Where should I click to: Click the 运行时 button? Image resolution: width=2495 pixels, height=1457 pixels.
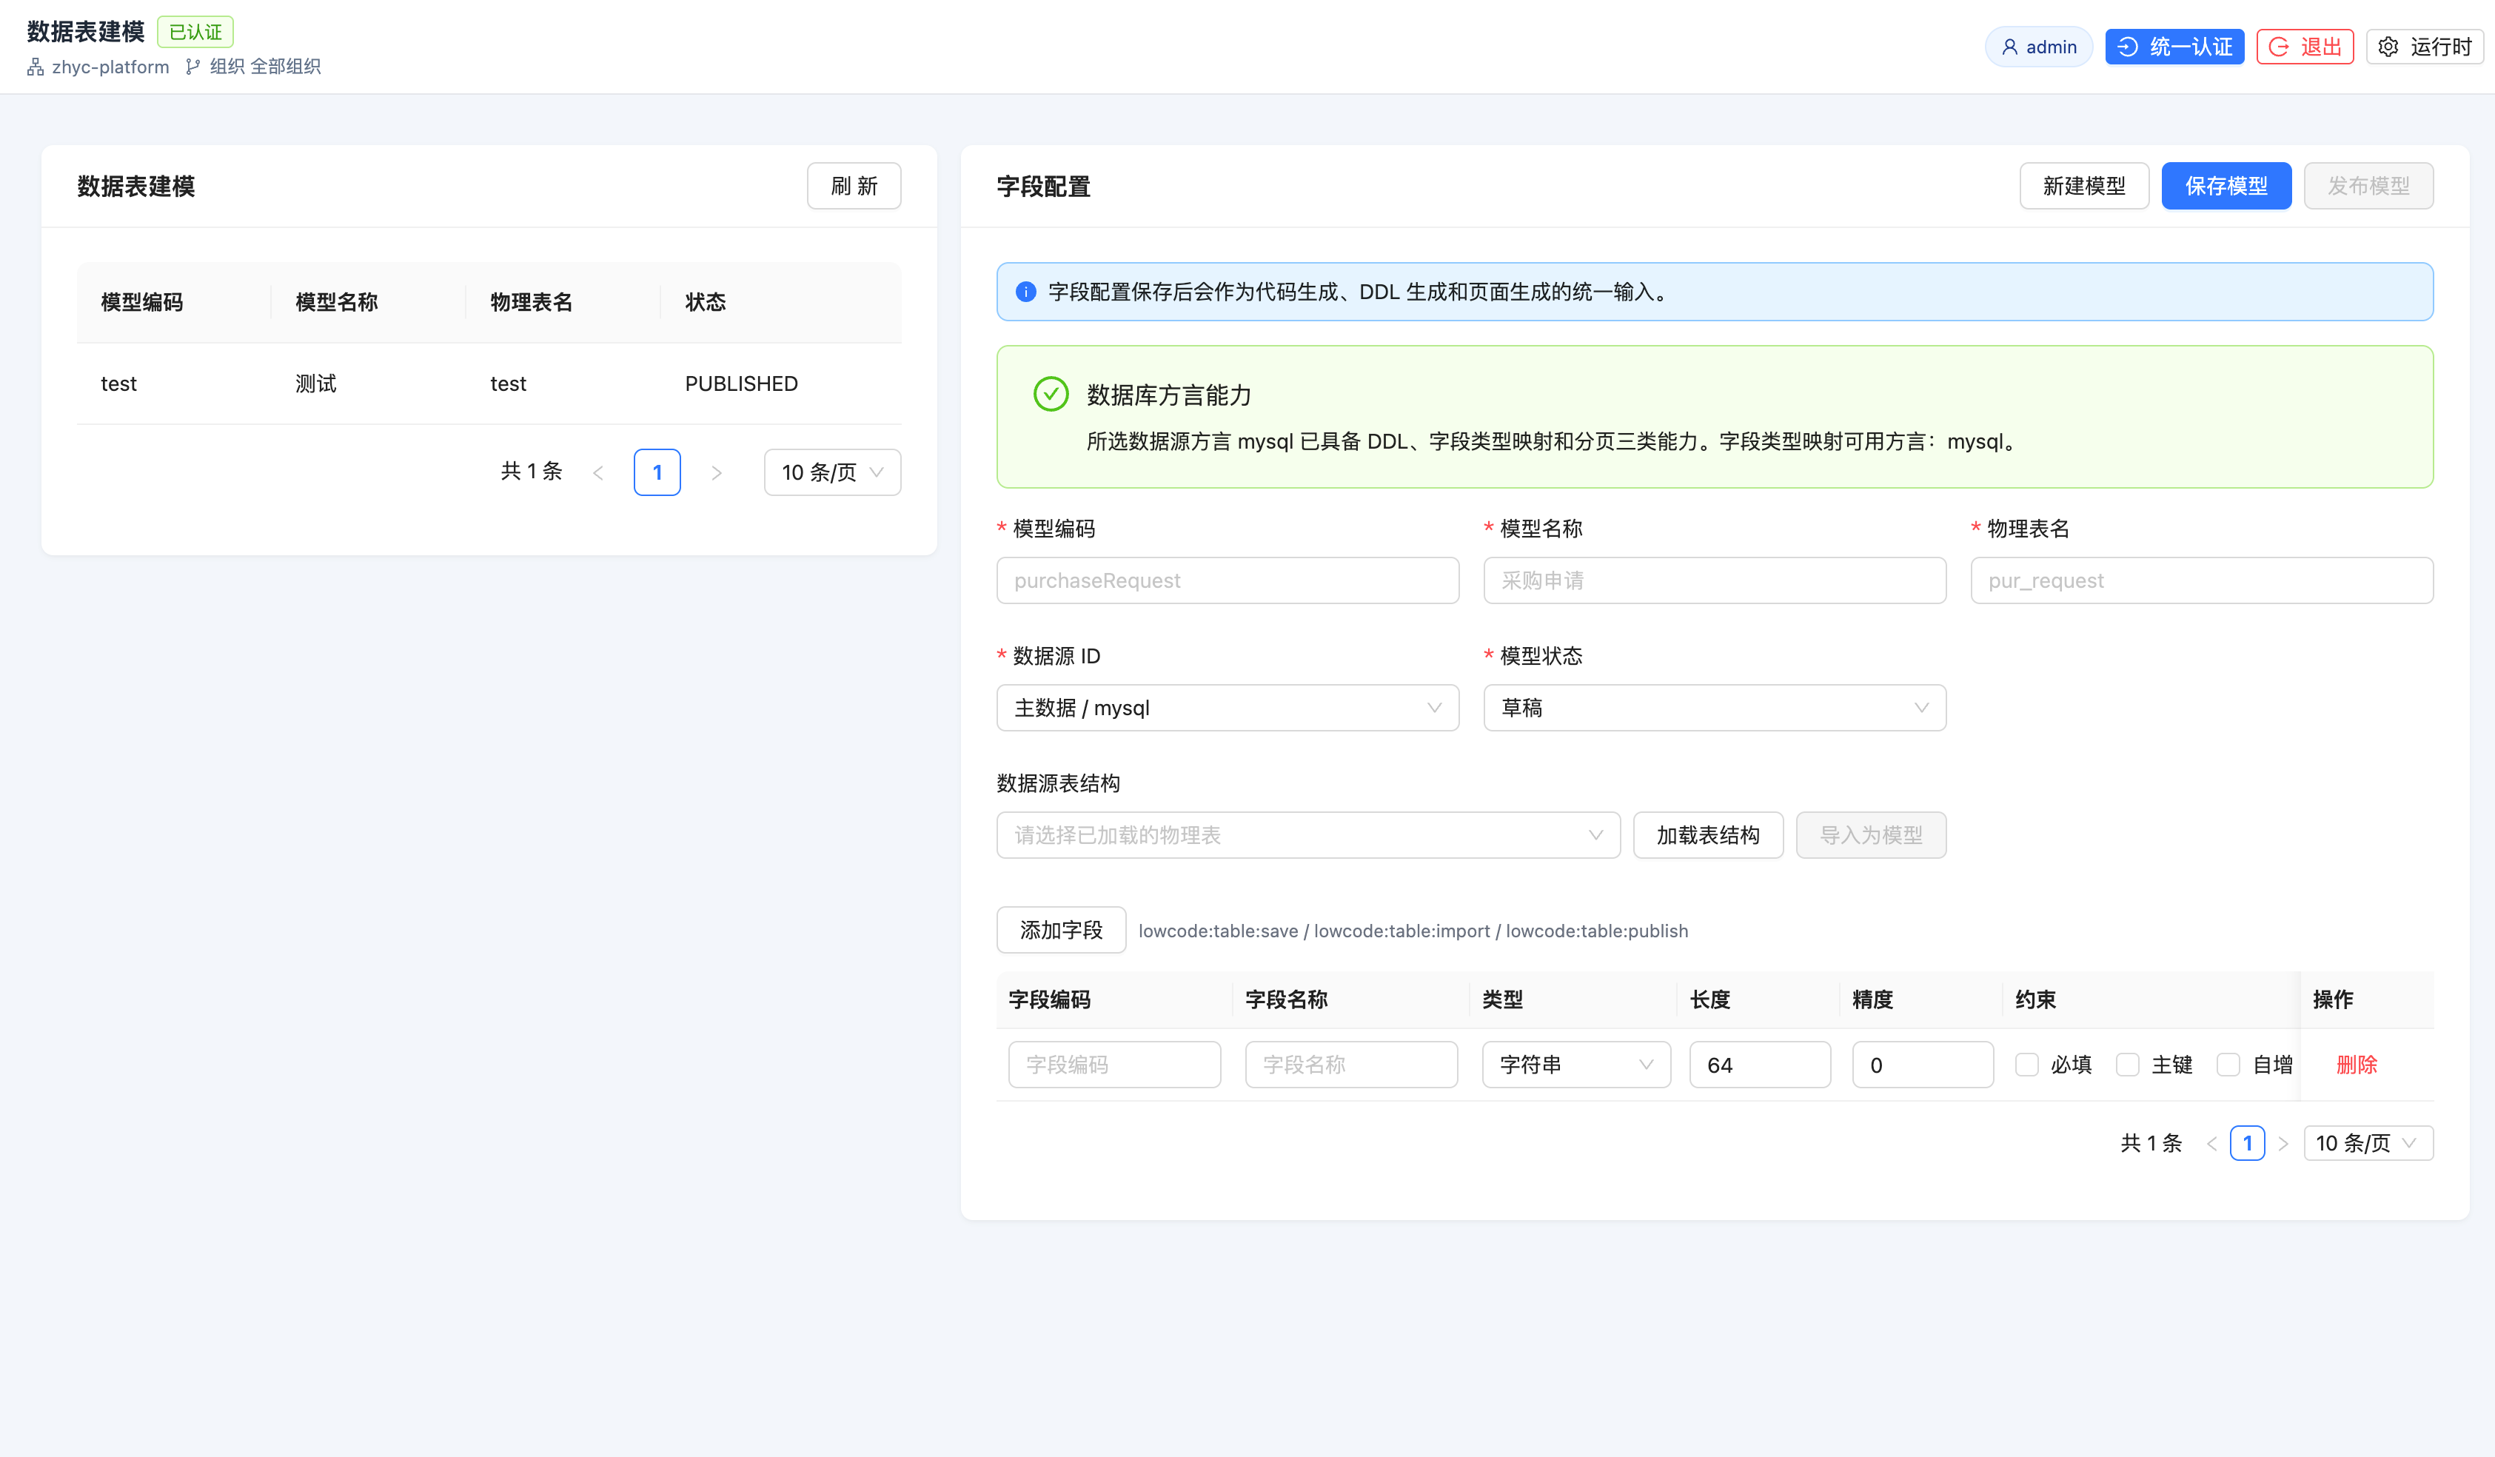[x=2425, y=47]
